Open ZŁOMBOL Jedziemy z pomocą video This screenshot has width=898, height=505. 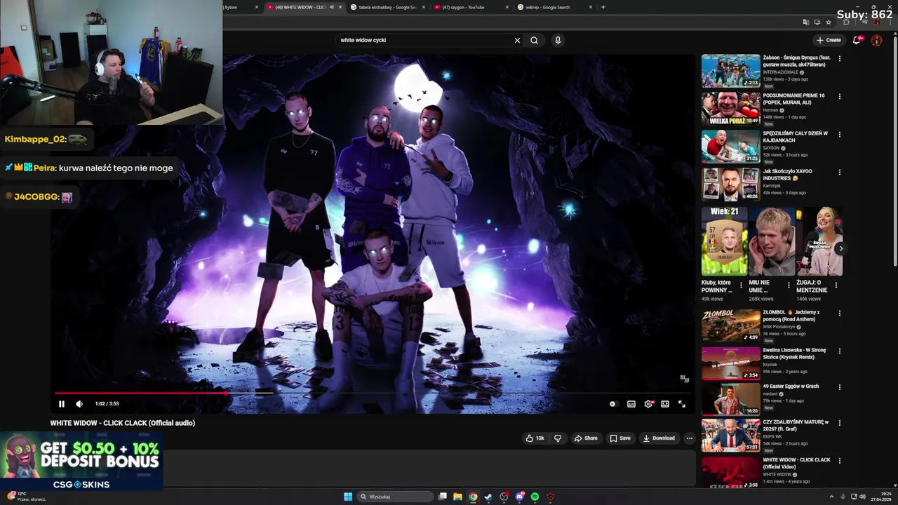click(730, 325)
